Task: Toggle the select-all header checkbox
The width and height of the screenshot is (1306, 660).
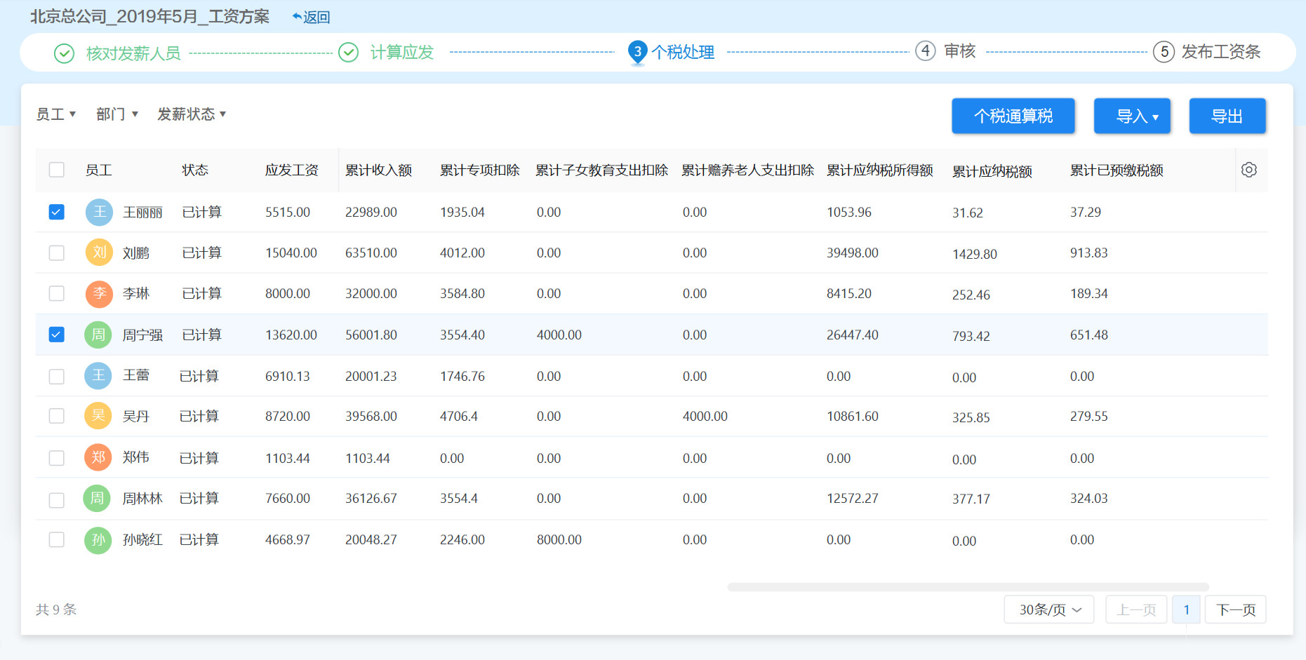Action: 57,170
